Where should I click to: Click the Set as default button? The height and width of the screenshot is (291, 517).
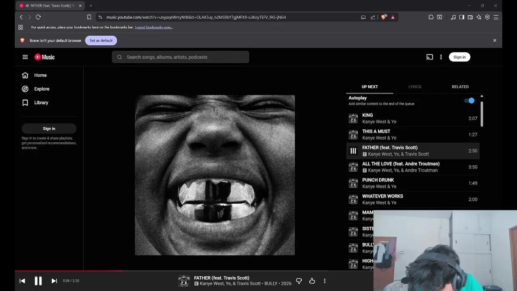101,40
